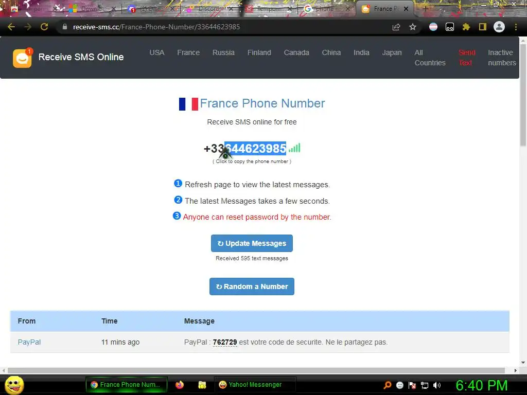Click the horizontal scrollbar right arrow
Viewport: 527px width, 395px height.
click(516, 370)
